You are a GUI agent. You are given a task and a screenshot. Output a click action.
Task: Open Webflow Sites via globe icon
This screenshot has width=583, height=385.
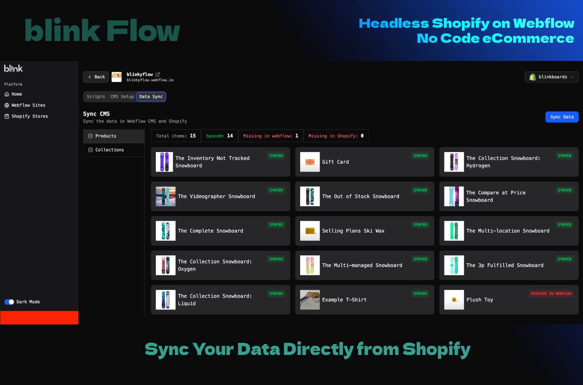(6, 105)
